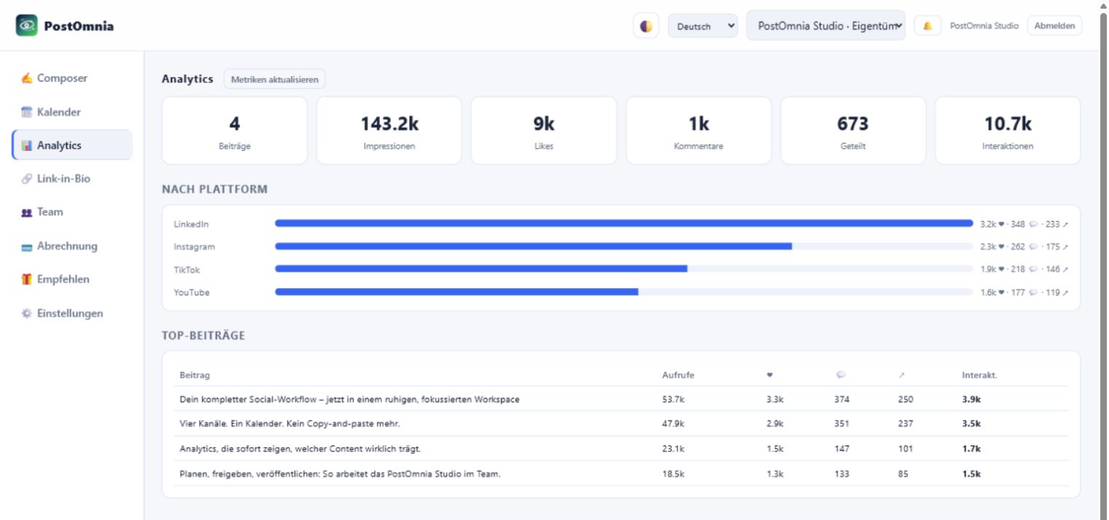Click the PostOmnia brand name

pos(79,26)
